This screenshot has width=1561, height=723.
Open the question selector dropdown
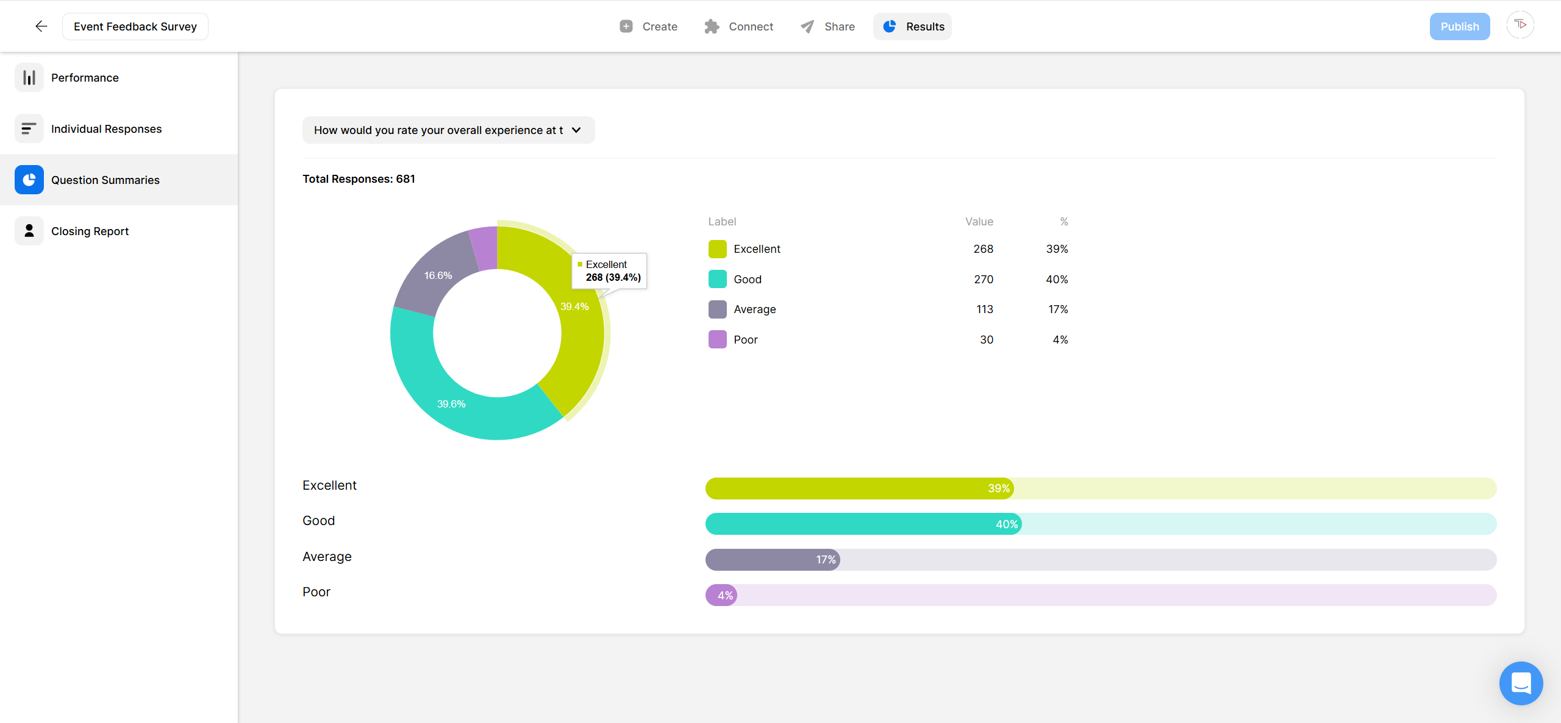point(448,130)
